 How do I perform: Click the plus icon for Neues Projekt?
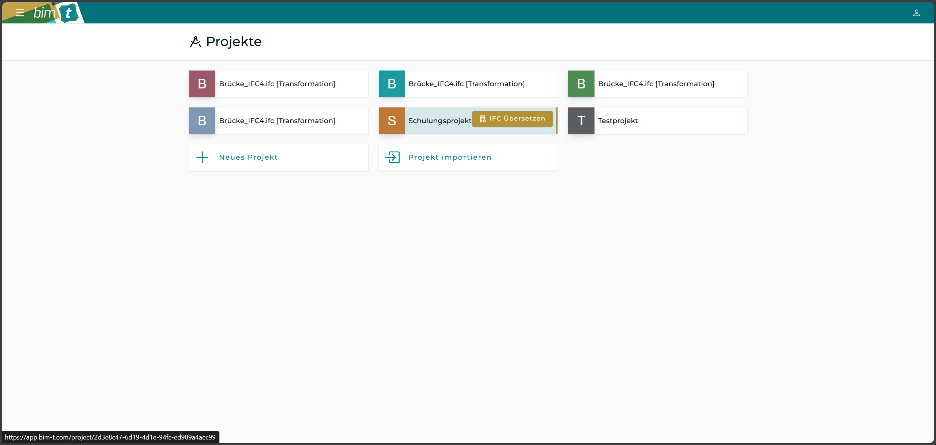202,157
